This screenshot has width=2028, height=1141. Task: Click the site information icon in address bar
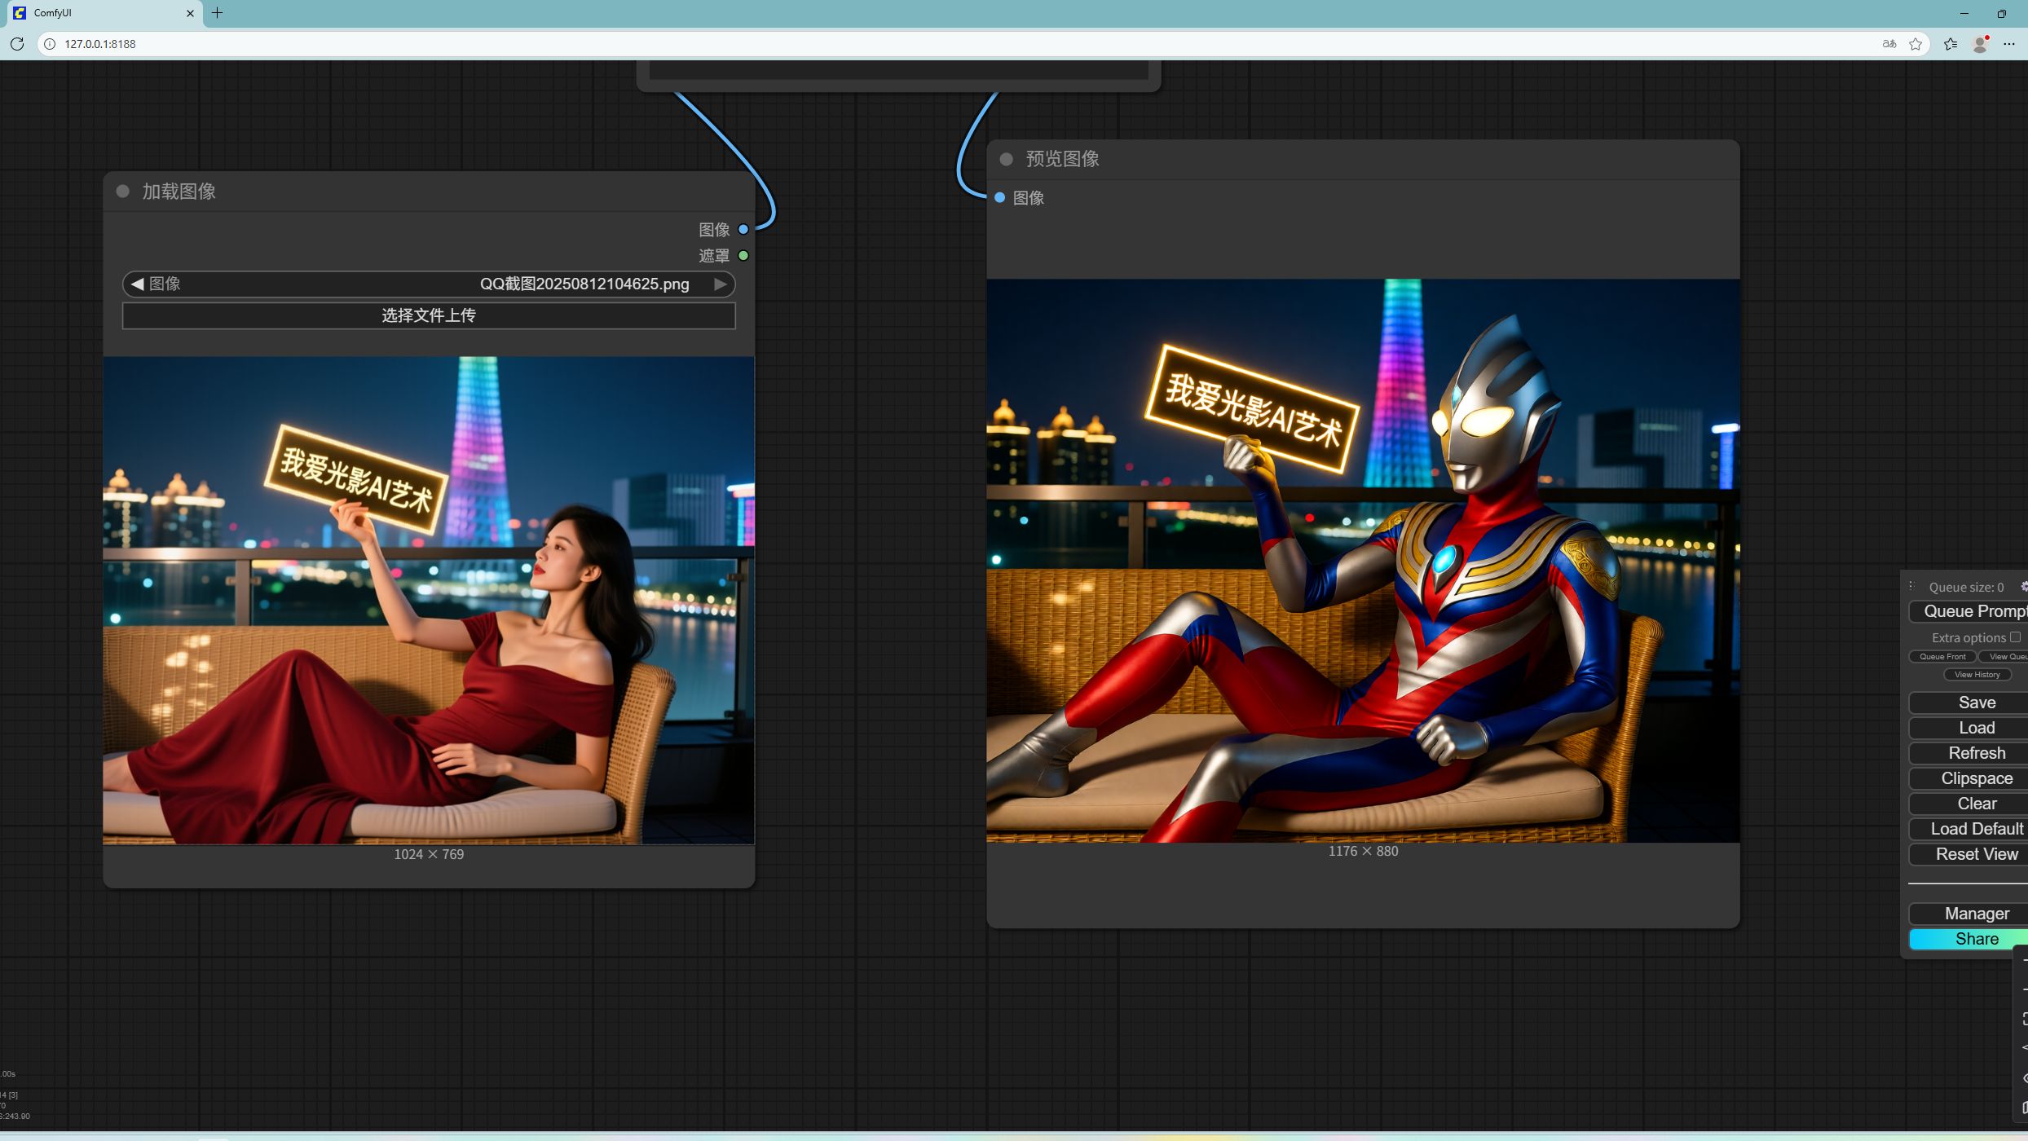point(50,44)
